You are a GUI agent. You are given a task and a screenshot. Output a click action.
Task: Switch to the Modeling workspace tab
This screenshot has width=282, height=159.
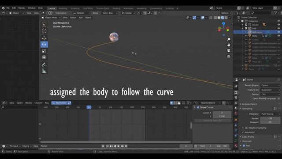pos(63,8)
